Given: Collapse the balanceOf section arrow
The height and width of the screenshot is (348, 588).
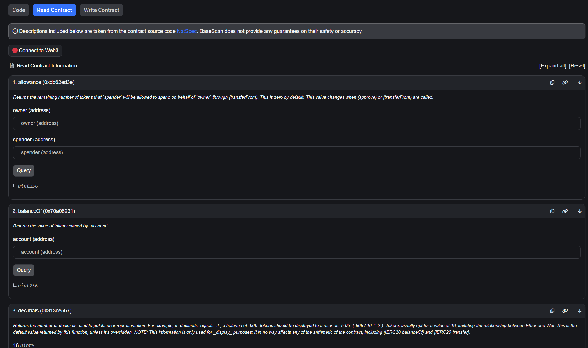Looking at the screenshot, I should 580,211.
